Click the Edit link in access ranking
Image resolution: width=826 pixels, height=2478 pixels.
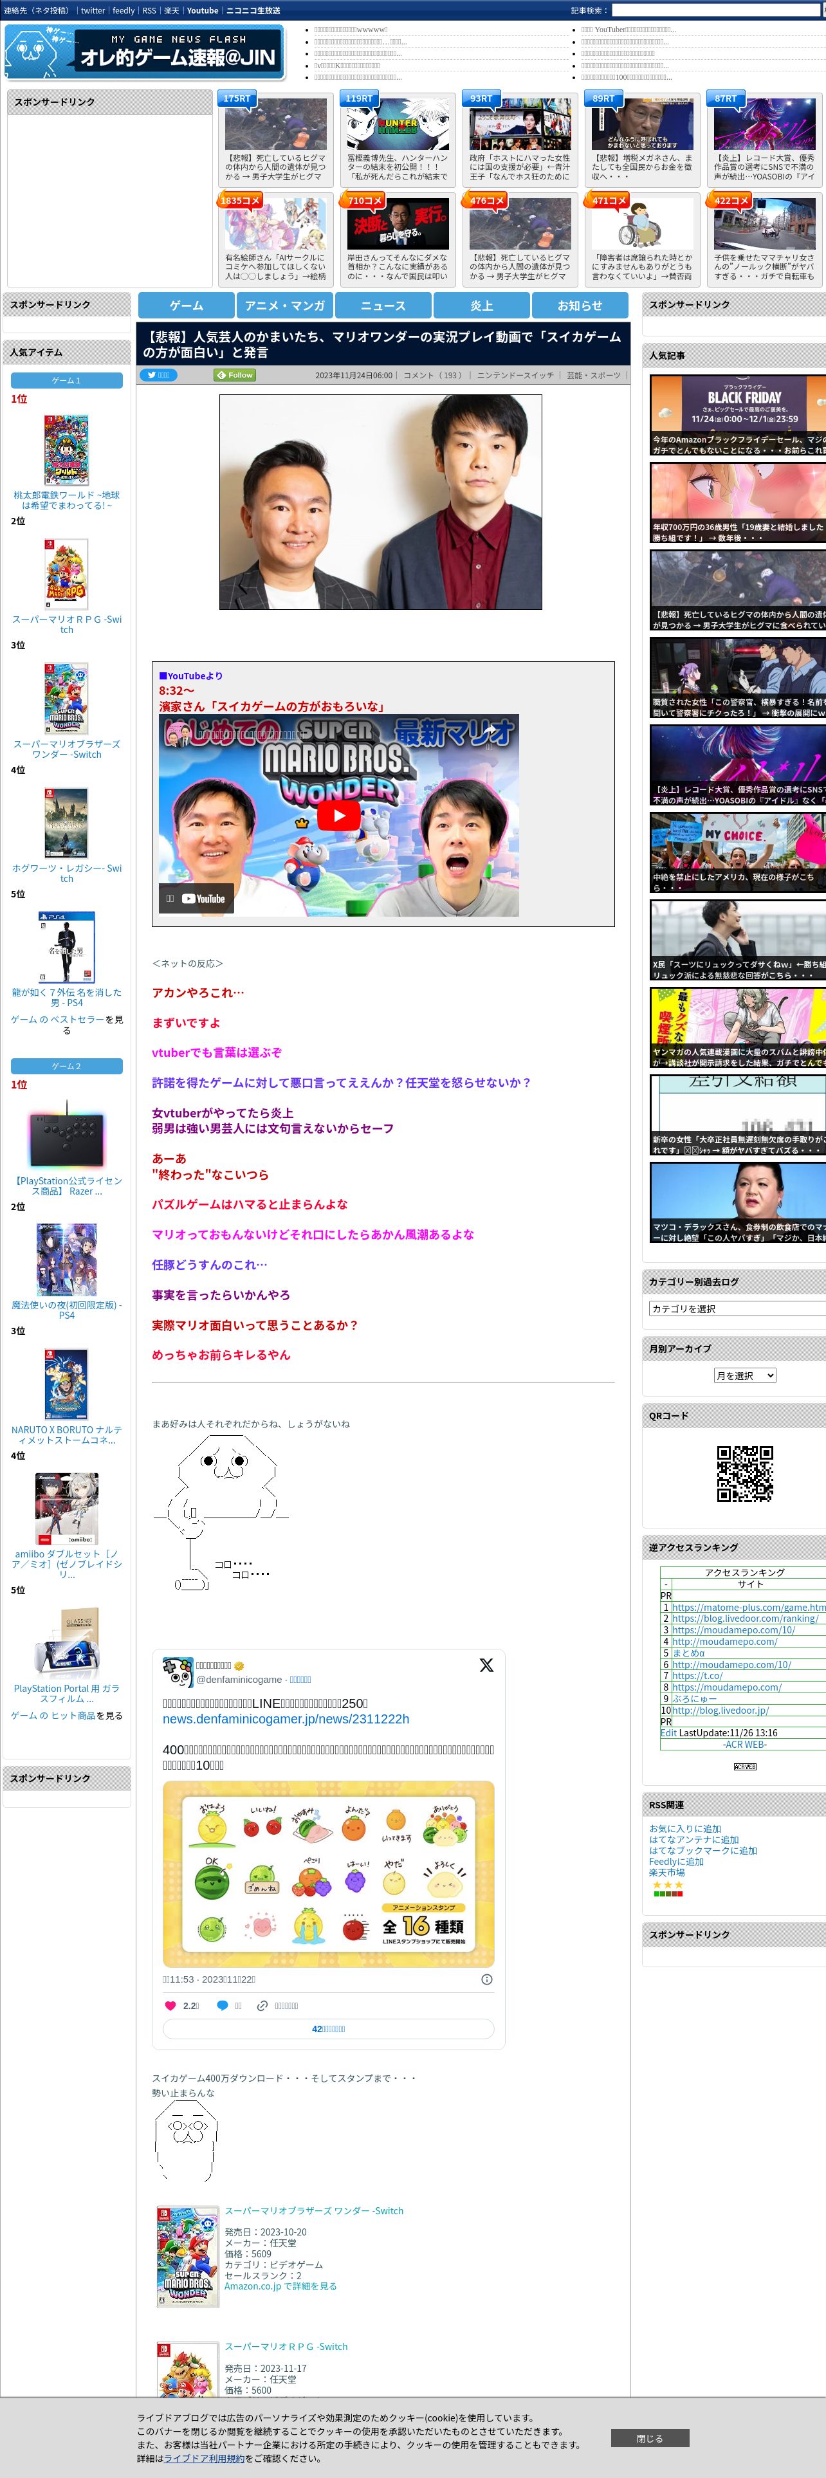click(x=668, y=1732)
